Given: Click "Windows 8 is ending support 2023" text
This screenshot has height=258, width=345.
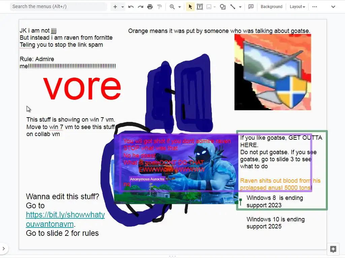Looking at the screenshot, I should point(275,202).
